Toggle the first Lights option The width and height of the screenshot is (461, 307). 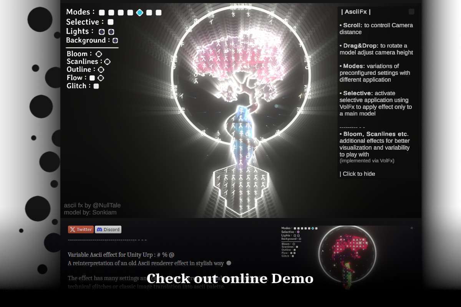[x=102, y=32]
